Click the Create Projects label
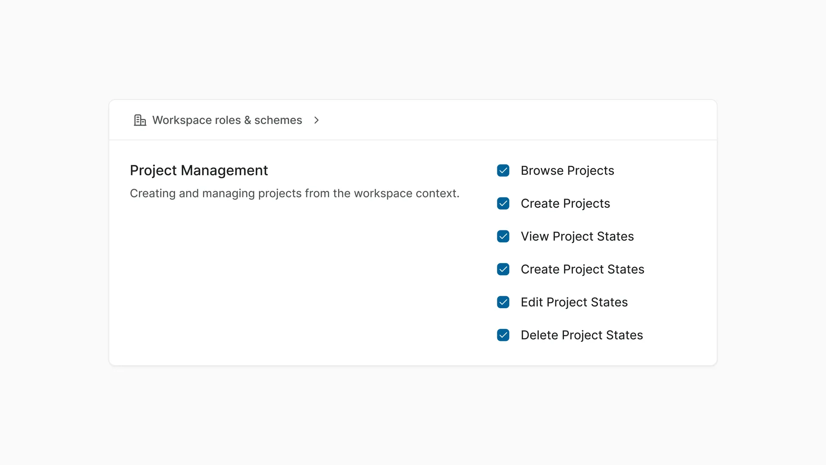Image resolution: width=826 pixels, height=465 pixels. [565, 203]
